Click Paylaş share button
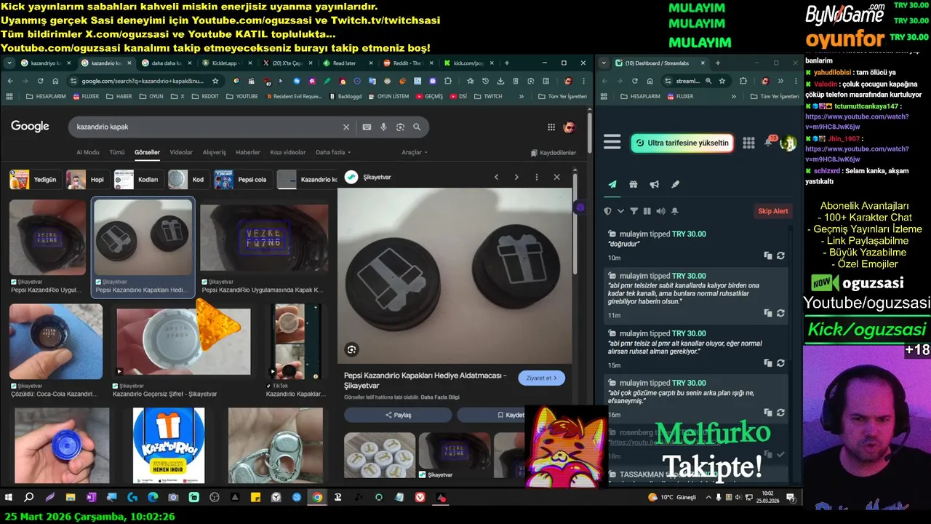The width and height of the screenshot is (931, 524). coord(398,415)
